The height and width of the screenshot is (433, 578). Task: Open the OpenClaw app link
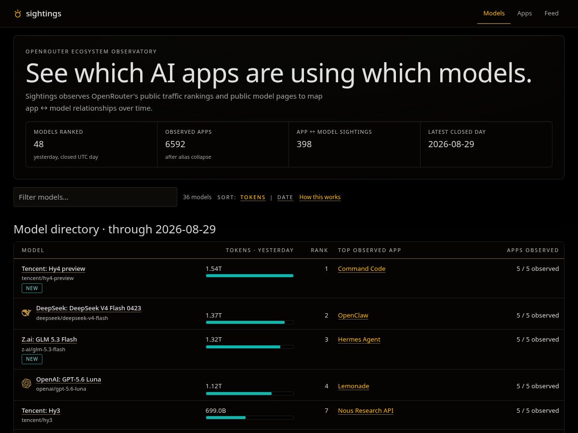coord(353,315)
